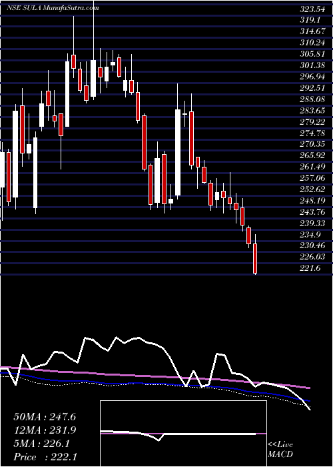Click the 239.33 price axis label
The width and height of the screenshot is (333, 467).
(312, 223)
